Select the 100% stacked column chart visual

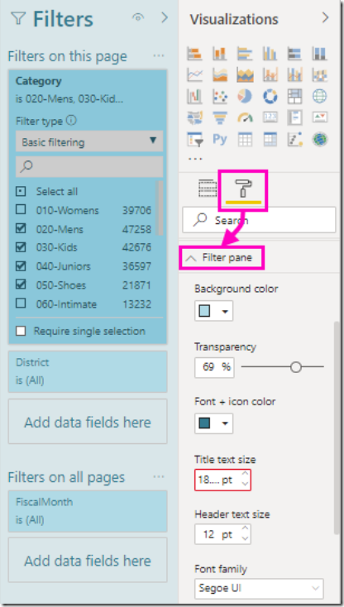(x=320, y=54)
